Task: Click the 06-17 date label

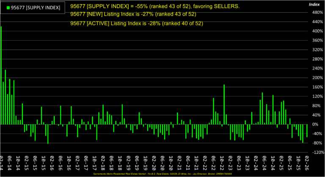Action: [86, 163]
